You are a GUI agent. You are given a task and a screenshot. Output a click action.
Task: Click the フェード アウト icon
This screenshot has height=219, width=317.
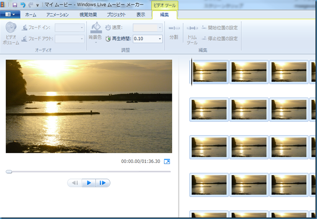pos(24,38)
